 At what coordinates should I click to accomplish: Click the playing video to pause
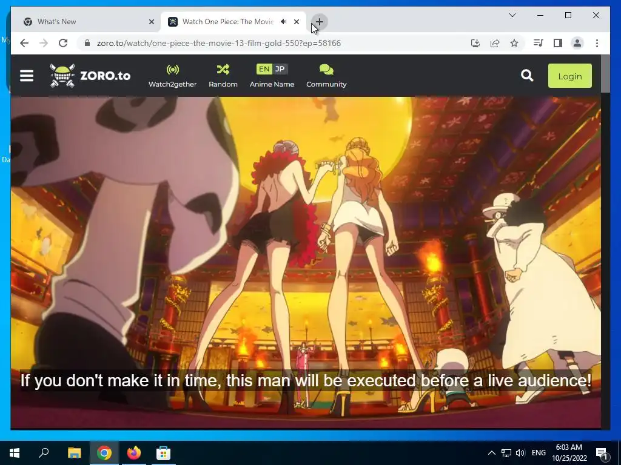click(x=306, y=263)
